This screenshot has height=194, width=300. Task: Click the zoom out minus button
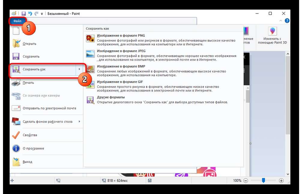coord(246,181)
